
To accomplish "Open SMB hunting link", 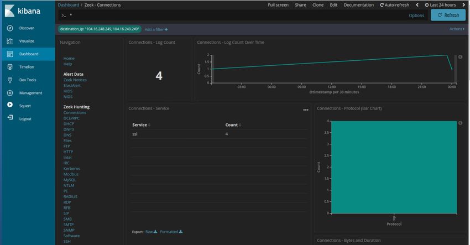I will coord(67,219).
